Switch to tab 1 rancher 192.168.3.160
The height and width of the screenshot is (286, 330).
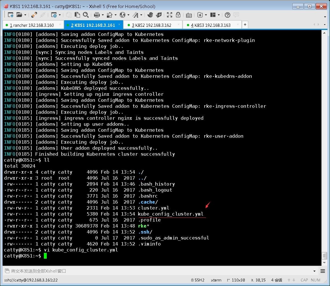click(x=33, y=25)
